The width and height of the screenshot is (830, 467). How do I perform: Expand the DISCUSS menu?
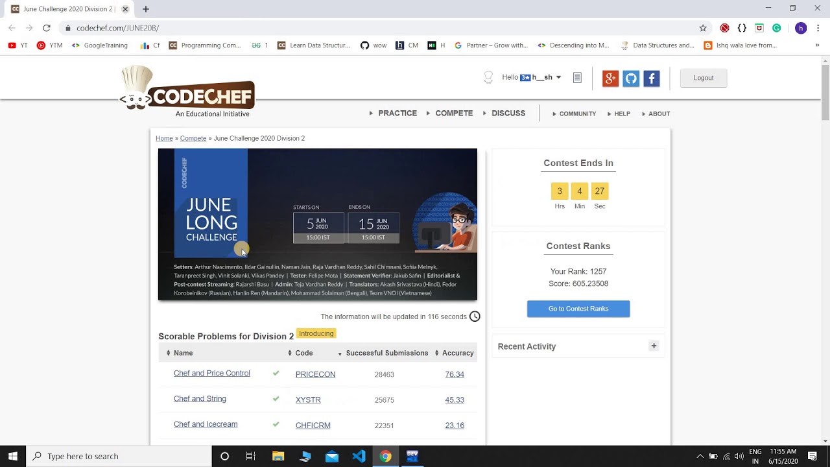click(x=504, y=113)
